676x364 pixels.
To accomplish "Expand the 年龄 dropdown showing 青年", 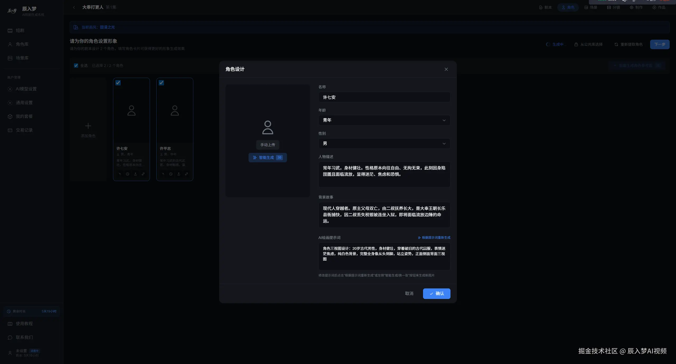I will point(384,120).
